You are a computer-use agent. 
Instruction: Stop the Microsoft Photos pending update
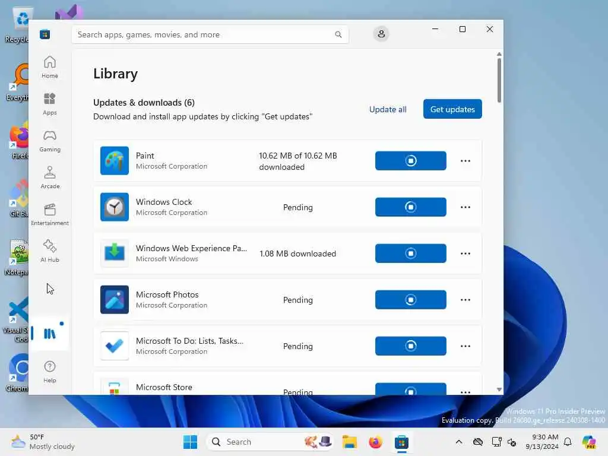(x=411, y=300)
